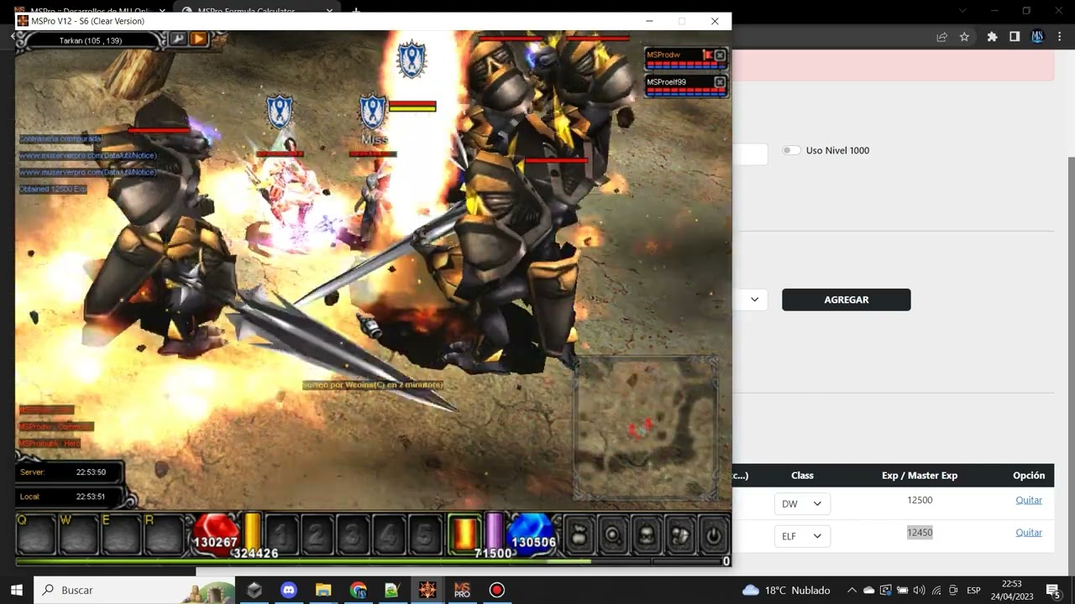Open the Wi-Fi network tray icon
Image resolution: width=1075 pixels, height=604 pixels.
[936, 591]
